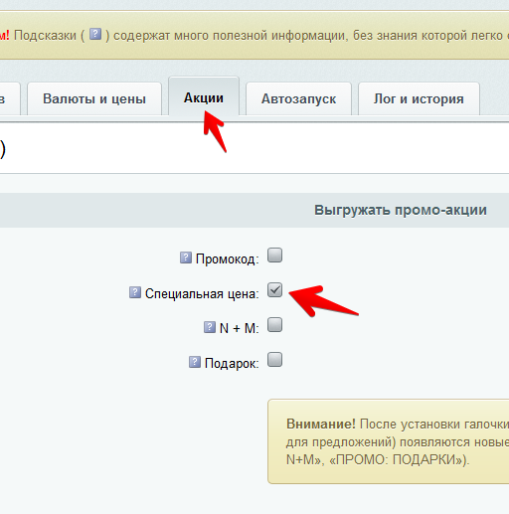Click the yellow Подсказки information banner
The image size is (509, 514).
(254, 35)
